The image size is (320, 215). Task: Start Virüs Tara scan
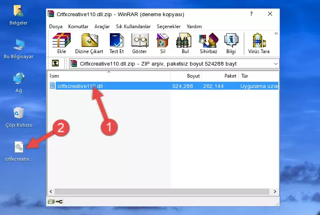click(258, 43)
